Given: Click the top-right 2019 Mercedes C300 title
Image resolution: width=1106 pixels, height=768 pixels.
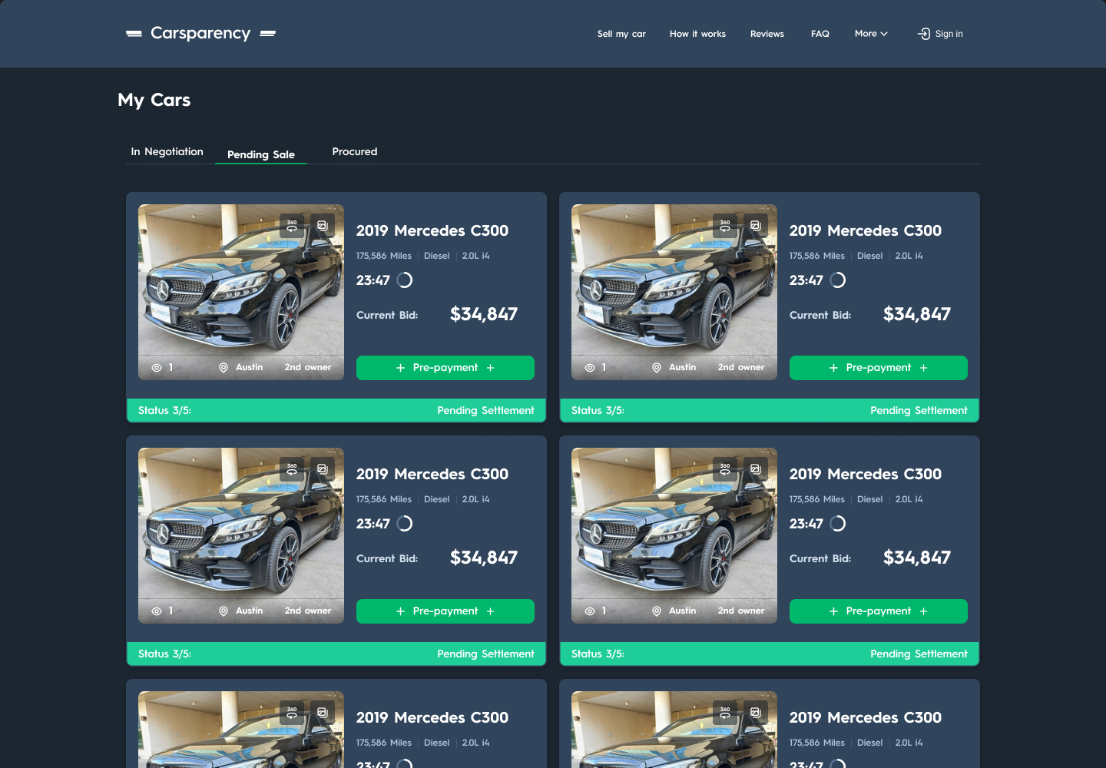Looking at the screenshot, I should pos(866,230).
